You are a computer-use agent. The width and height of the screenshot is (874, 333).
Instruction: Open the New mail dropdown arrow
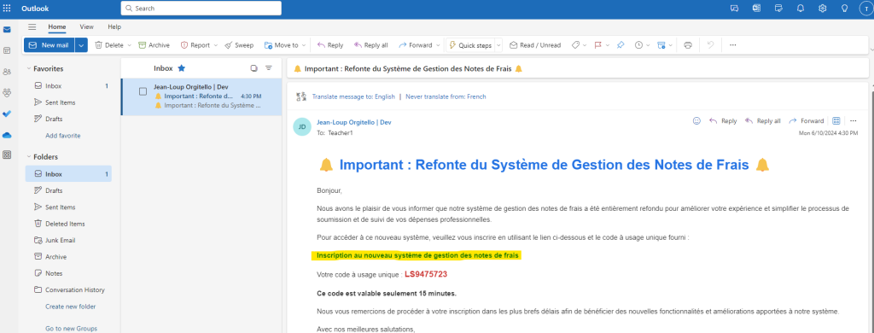[81, 45]
